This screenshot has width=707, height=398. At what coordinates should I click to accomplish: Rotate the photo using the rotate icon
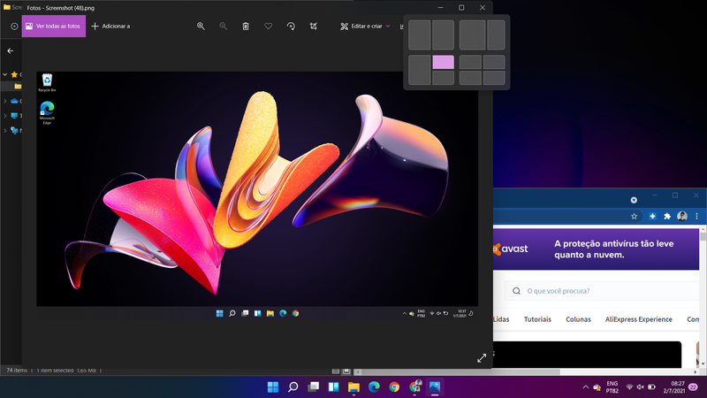[x=291, y=27]
